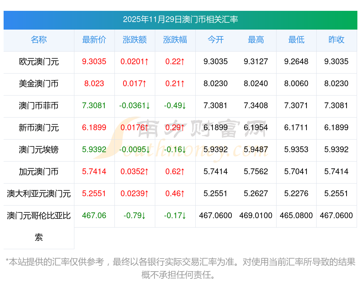
Task: Click the red latest price 5.2551
Action: pyautogui.click(x=94, y=193)
